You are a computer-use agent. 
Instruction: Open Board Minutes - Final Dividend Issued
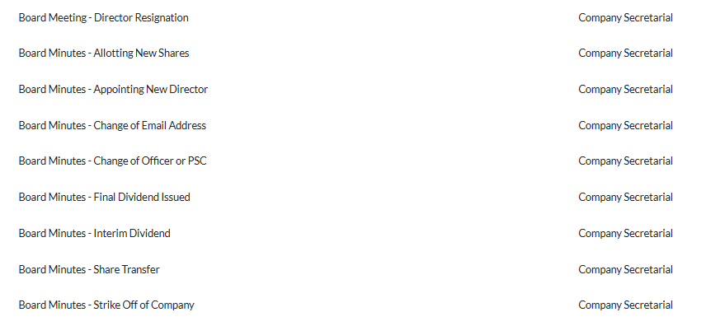tap(104, 197)
